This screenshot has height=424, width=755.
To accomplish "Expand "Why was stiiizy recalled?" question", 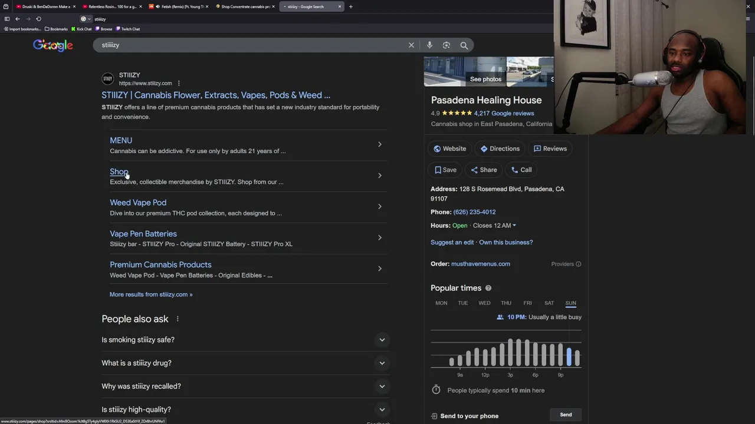I will point(245,386).
